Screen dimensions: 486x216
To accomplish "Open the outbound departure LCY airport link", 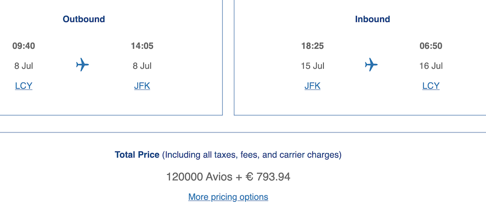I will coord(24,86).
